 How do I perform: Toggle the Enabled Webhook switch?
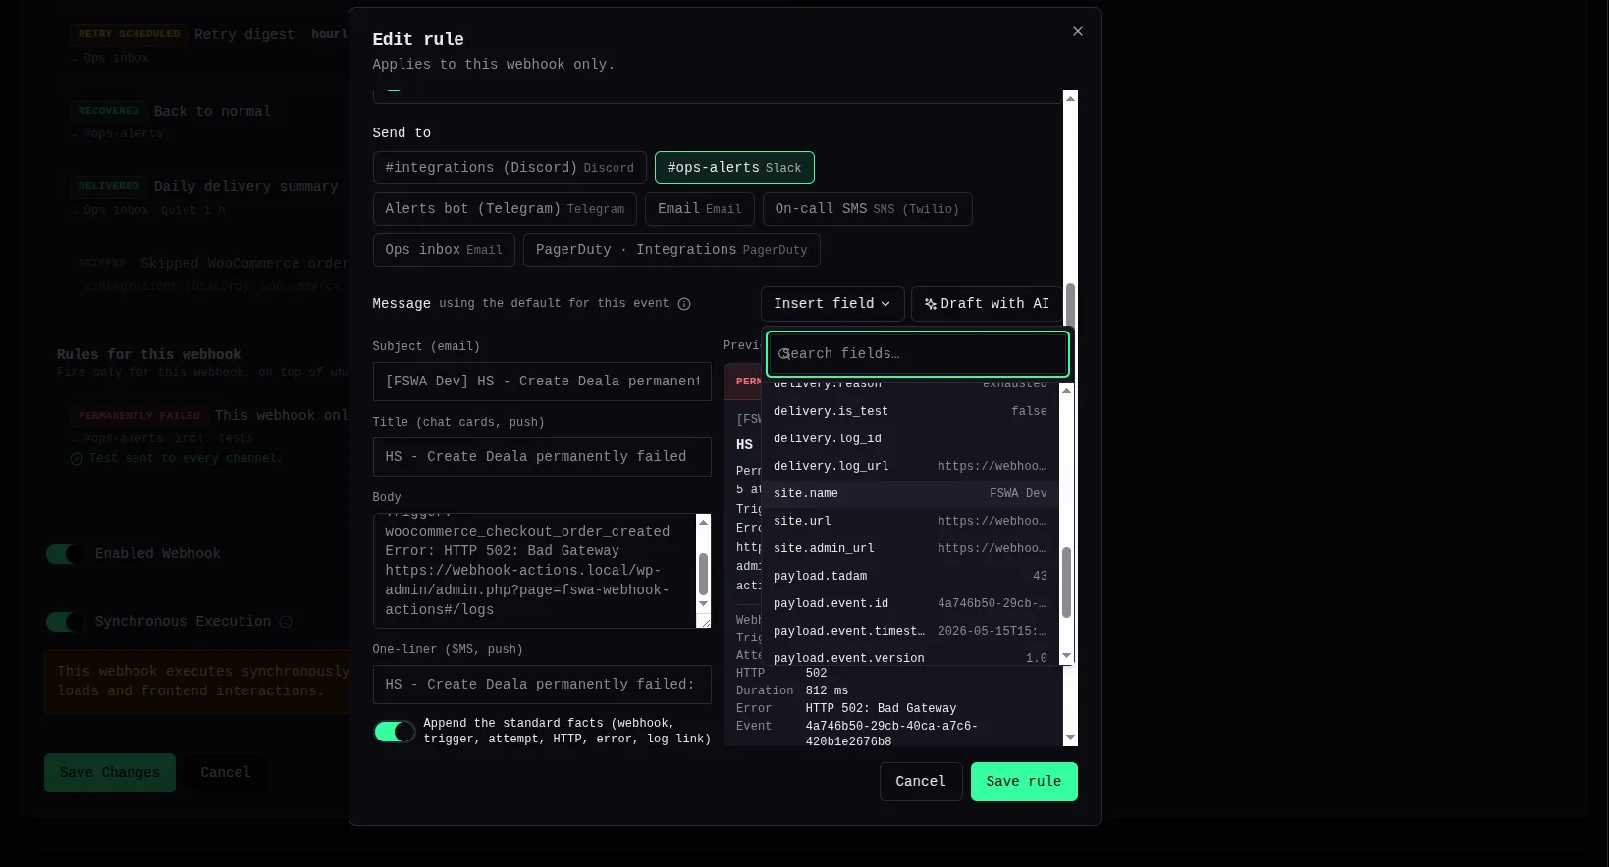65,554
